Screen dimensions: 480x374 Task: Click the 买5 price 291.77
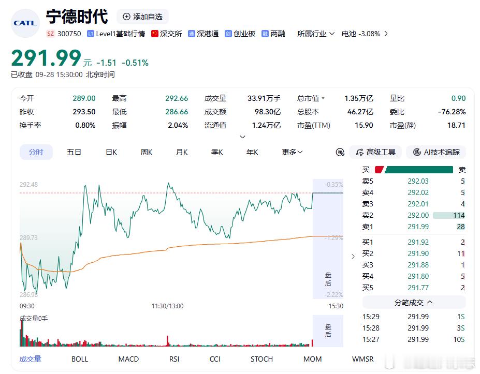[x=418, y=288]
